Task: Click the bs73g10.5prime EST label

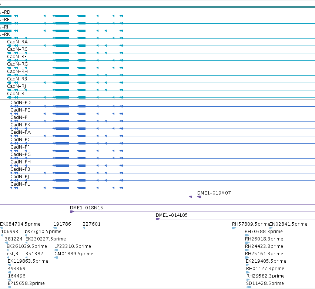Action: (43, 232)
